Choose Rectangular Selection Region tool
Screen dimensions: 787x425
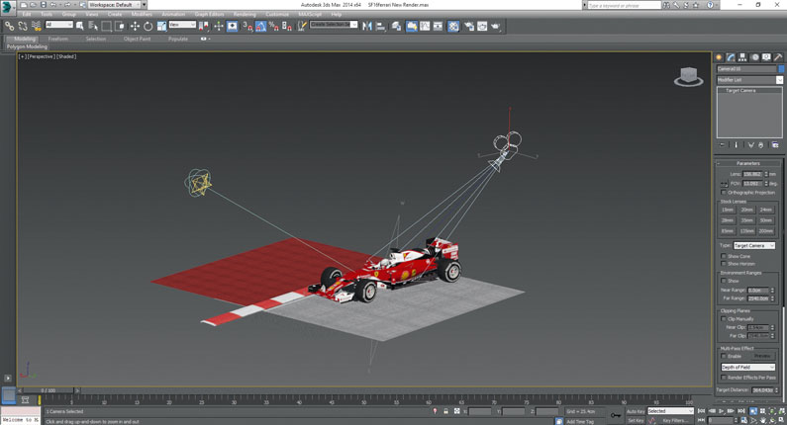point(106,26)
